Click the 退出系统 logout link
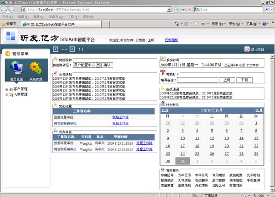 [257, 49]
